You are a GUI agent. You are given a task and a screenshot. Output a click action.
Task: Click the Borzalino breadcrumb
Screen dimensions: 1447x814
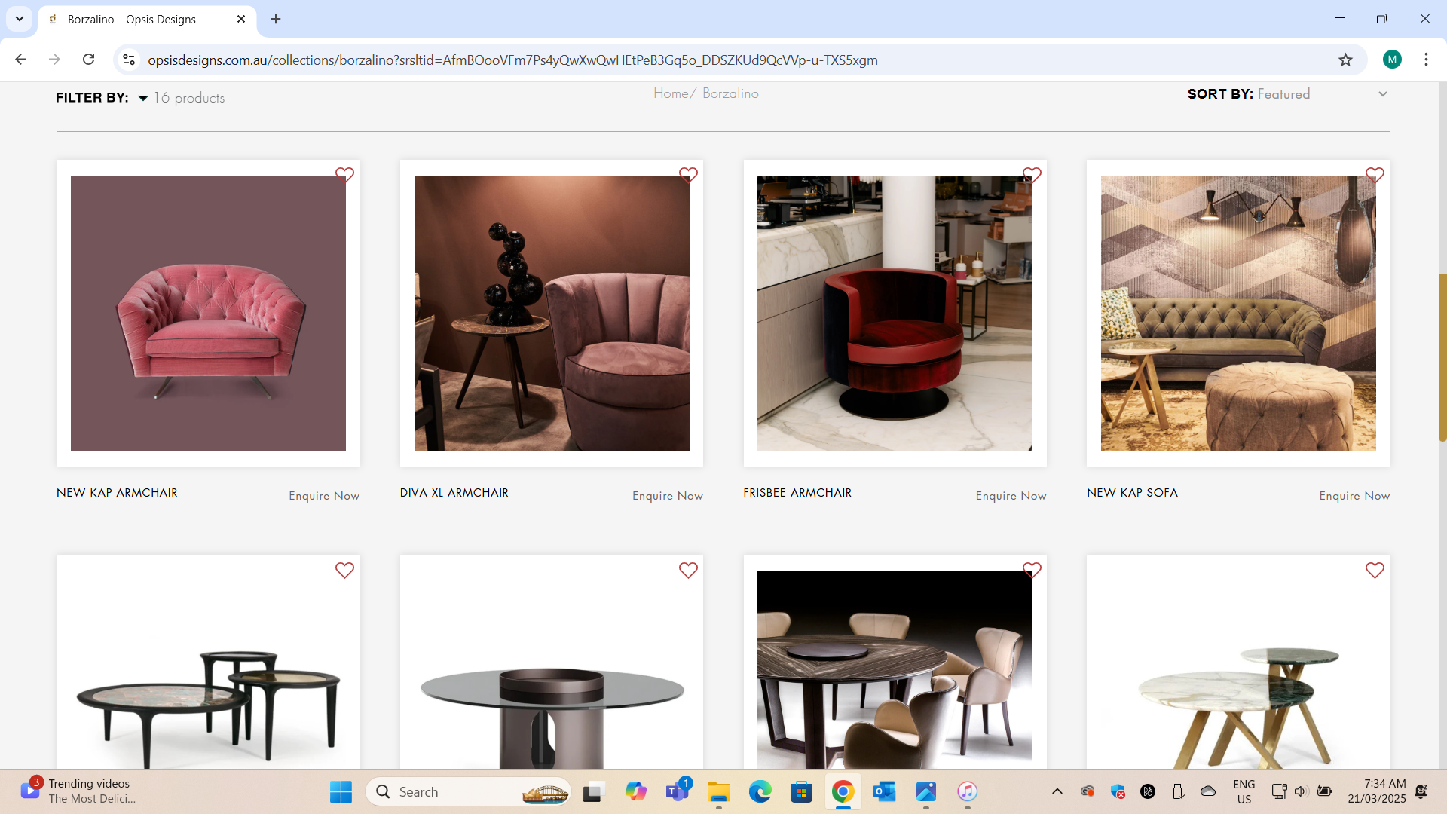(x=730, y=93)
